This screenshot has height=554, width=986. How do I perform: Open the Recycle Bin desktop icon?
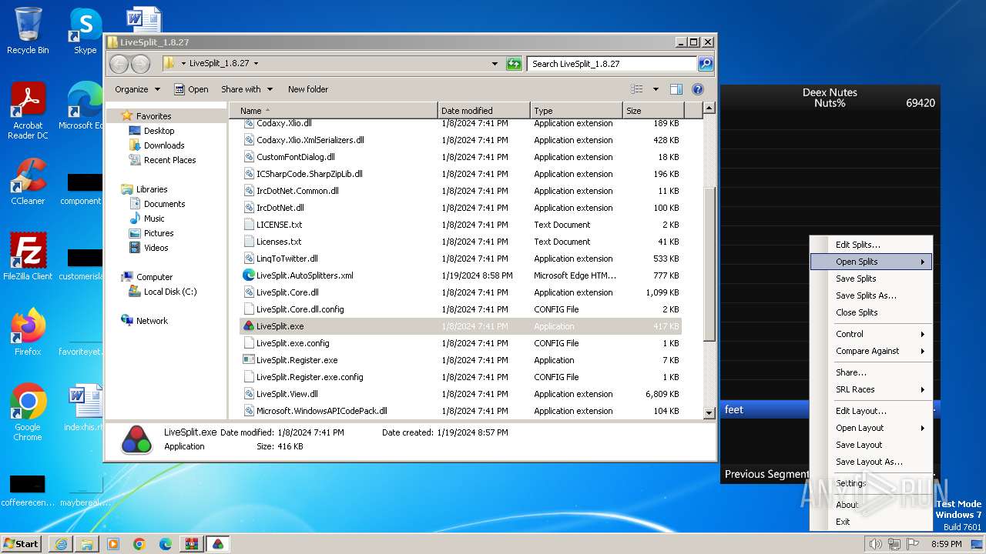pos(28,31)
